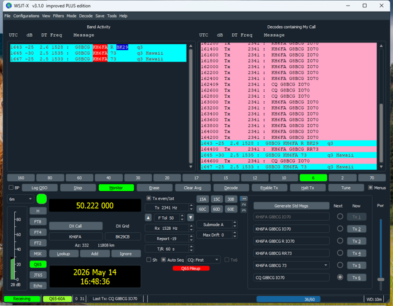
Task: Open the Mode menu
Action: pos(71,16)
